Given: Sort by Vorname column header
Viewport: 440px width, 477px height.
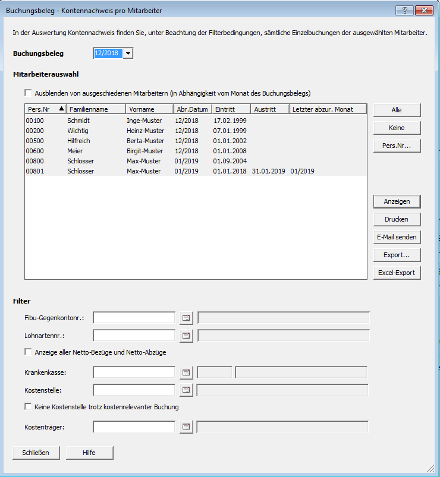Looking at the screenshot, I should tap(149, 109).
